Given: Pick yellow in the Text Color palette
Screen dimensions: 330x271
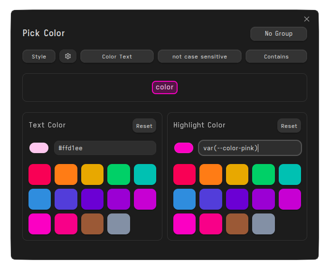Looking at the screenshot, I should 93,174.
